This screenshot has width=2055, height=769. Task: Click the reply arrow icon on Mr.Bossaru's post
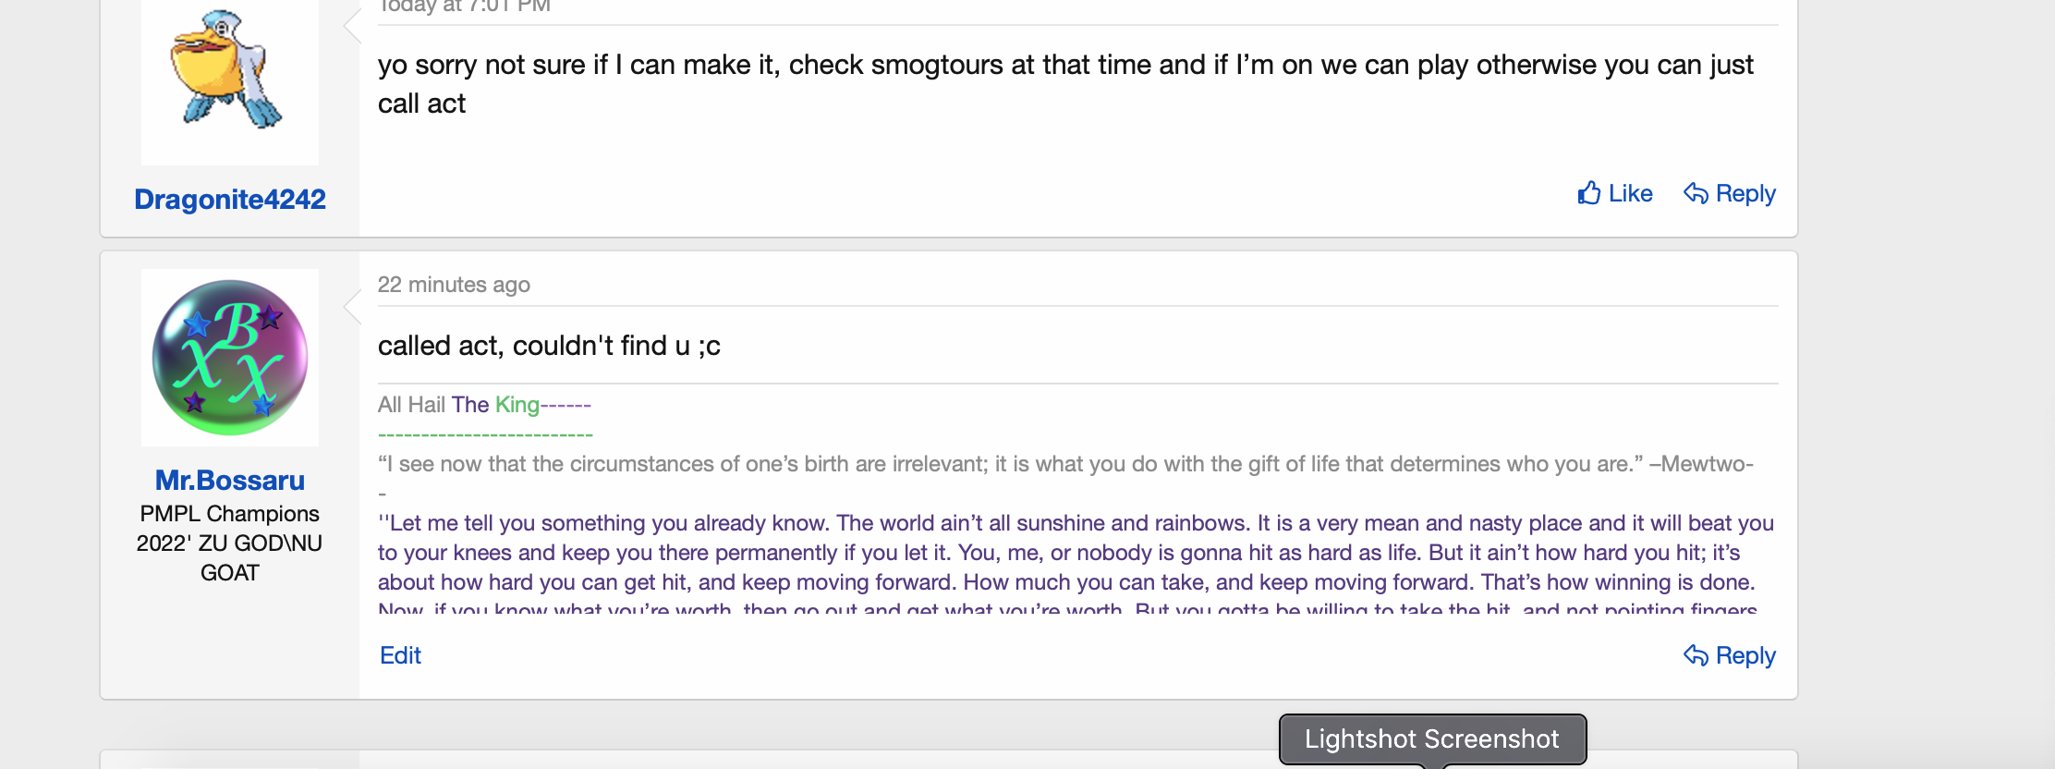pos(1696,655)
